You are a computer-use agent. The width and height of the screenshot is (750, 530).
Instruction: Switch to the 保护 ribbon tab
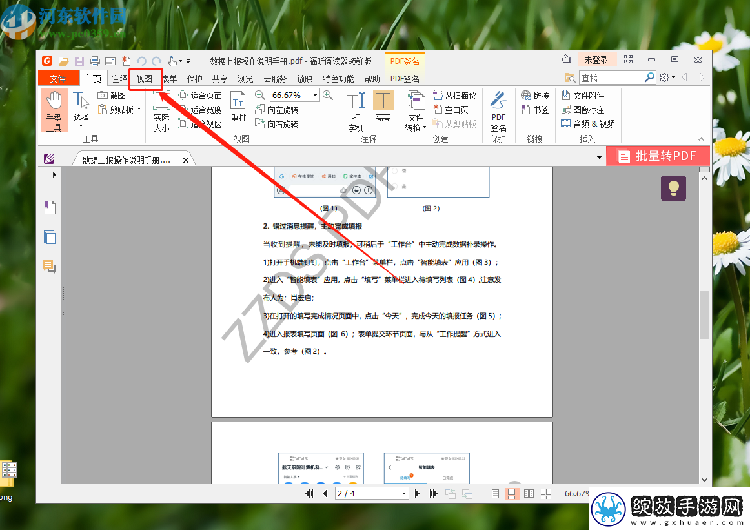pyautogui.click(x=195, y=79)
